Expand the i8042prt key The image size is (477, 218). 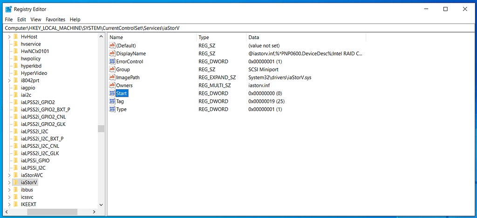9,80
